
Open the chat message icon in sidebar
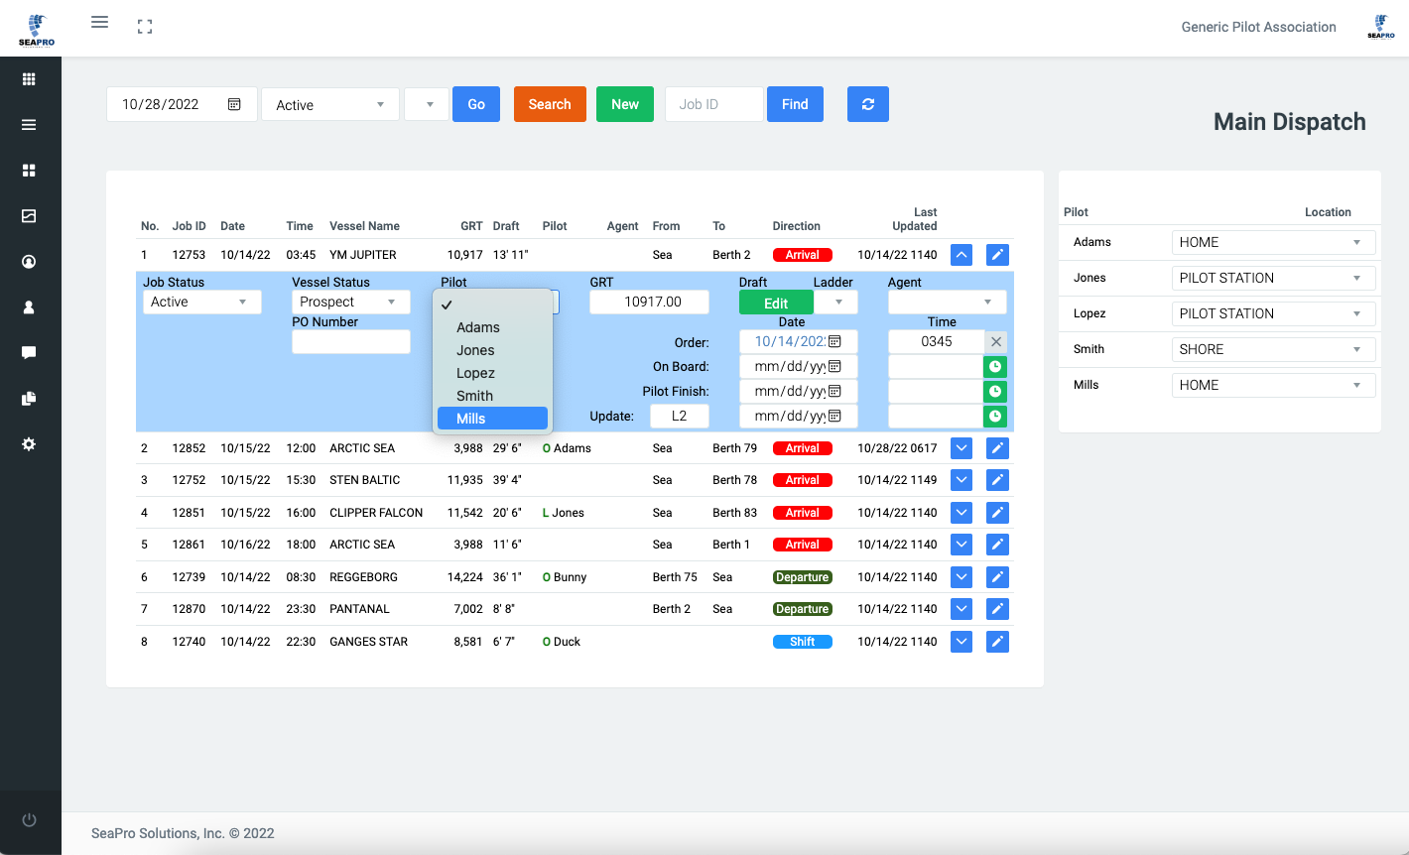click(29, 353)
